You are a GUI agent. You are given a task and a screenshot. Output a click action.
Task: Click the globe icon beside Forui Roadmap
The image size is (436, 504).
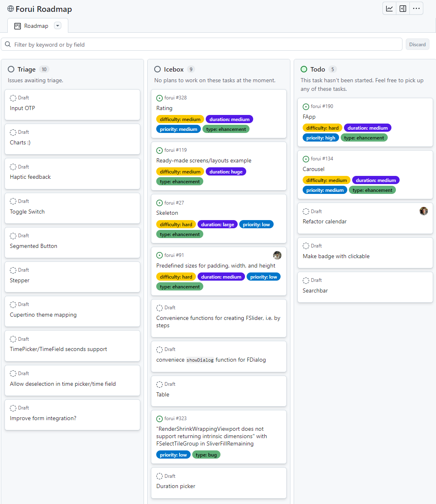coord(11,9)
